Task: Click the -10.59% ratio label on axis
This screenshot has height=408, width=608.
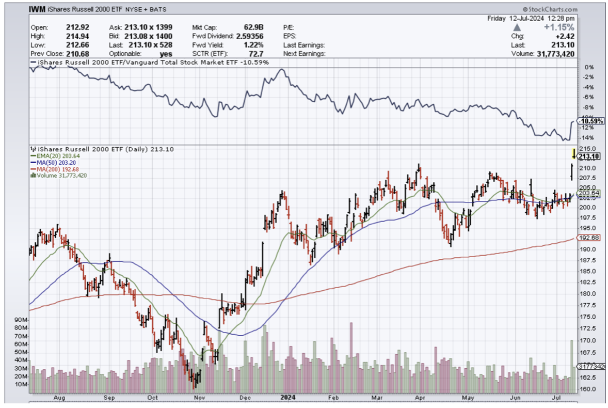Action: [588, 121]
